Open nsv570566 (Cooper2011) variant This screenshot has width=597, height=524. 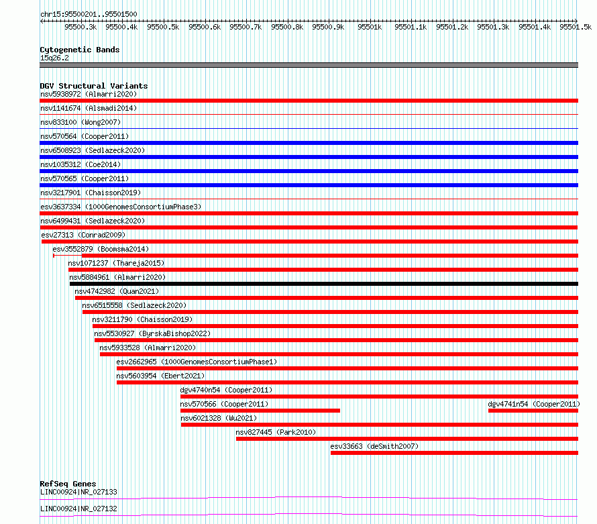click(224, 404)
